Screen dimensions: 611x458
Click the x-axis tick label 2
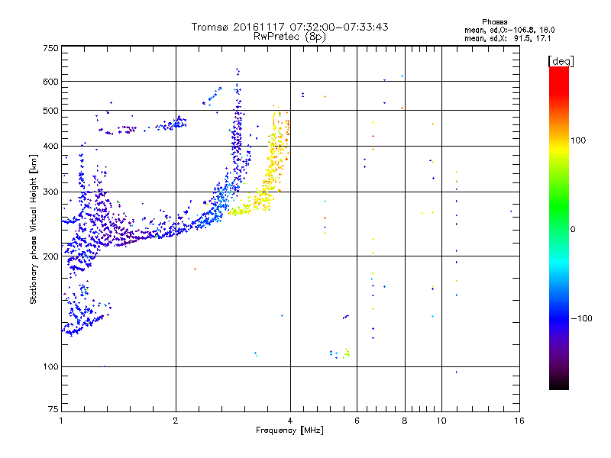[176, 421]
